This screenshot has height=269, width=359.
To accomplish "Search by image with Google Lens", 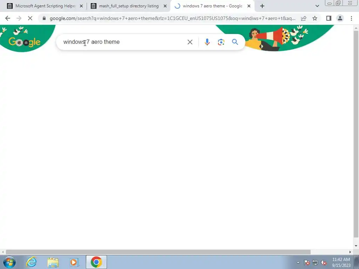I will 221,42.
